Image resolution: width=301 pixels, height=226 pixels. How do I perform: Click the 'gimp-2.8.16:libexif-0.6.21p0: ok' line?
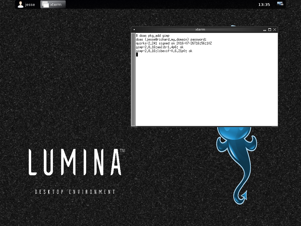tap(164, 51)
